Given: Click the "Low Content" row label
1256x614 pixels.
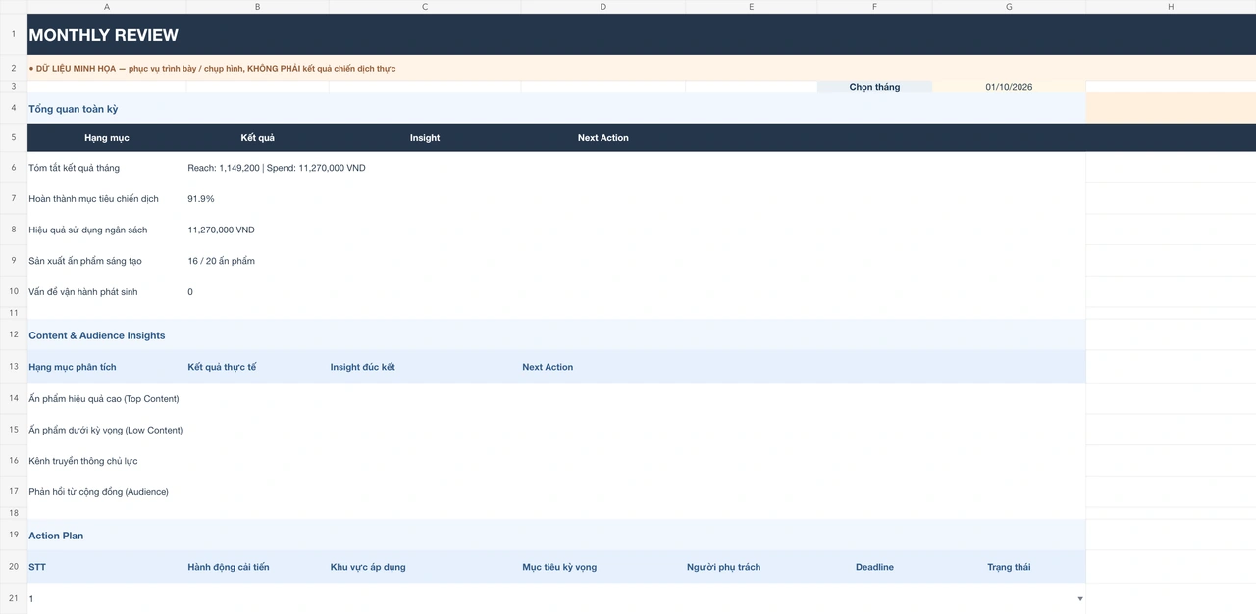Looking at the screenshot, I should [x=107, y=430].
